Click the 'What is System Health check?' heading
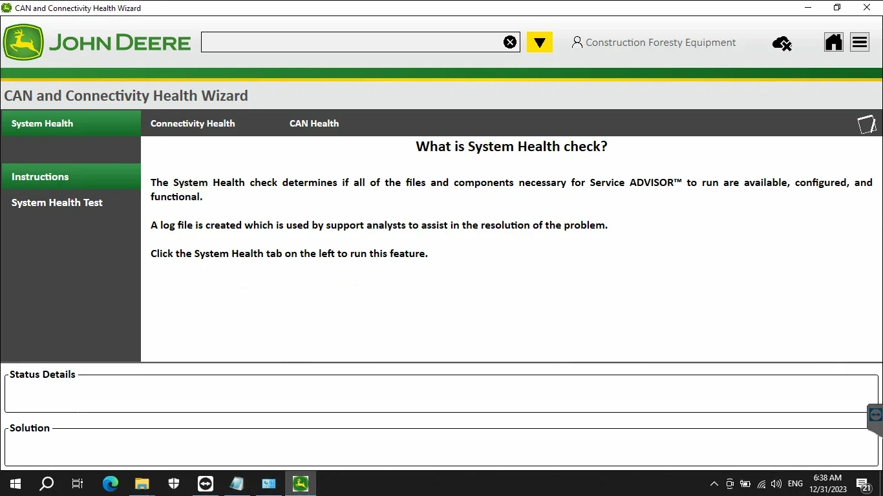This screenshot has width=883, height=496. [511, 147]
